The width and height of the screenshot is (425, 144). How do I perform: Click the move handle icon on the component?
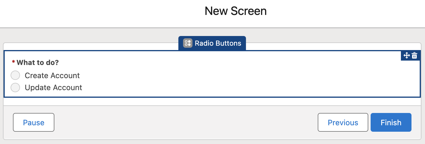(x=406, y=55)
